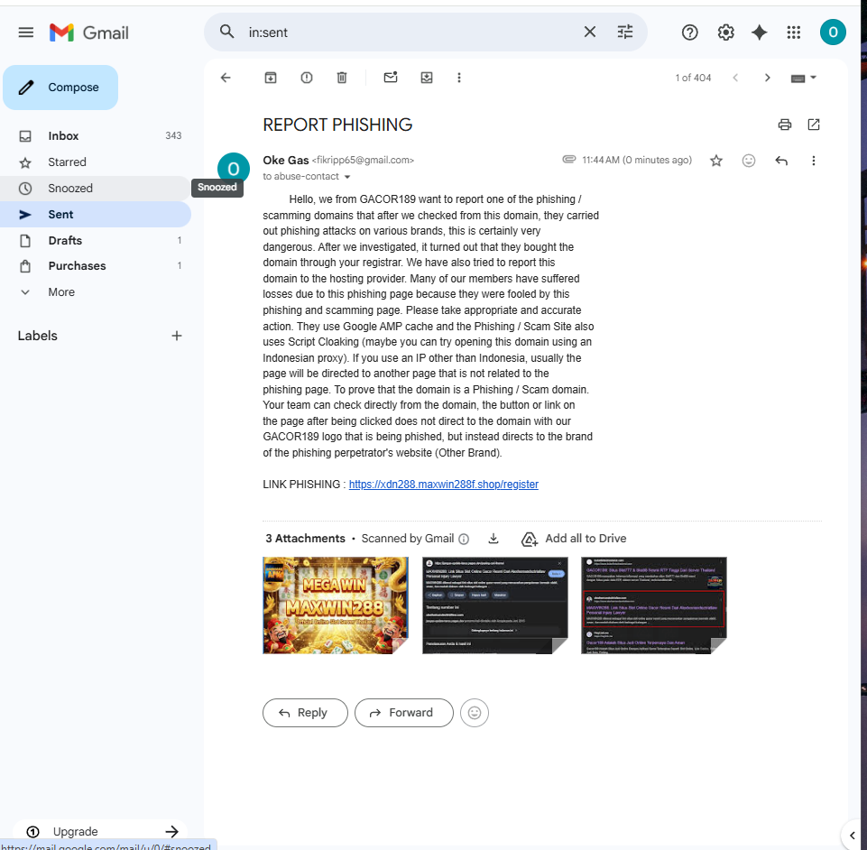Show recipient details dropdown arrow
867x850 pixels.
point(347,177)
